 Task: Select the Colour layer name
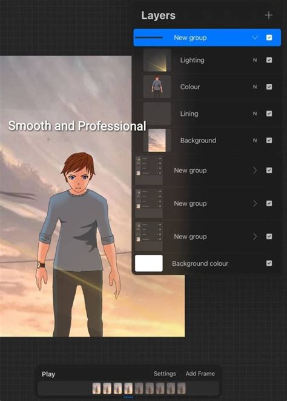190,87
